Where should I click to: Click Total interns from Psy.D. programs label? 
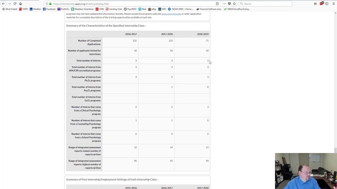click(x=86, y=89)
